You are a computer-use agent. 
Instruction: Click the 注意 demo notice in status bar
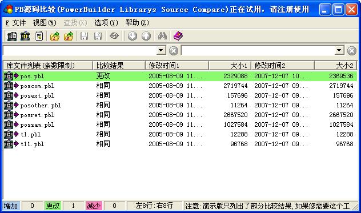click(x=267, y=206)
